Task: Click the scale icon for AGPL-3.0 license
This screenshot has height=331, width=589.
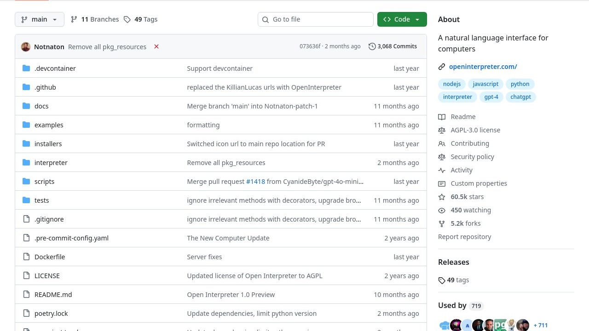Action: [442, 130]
